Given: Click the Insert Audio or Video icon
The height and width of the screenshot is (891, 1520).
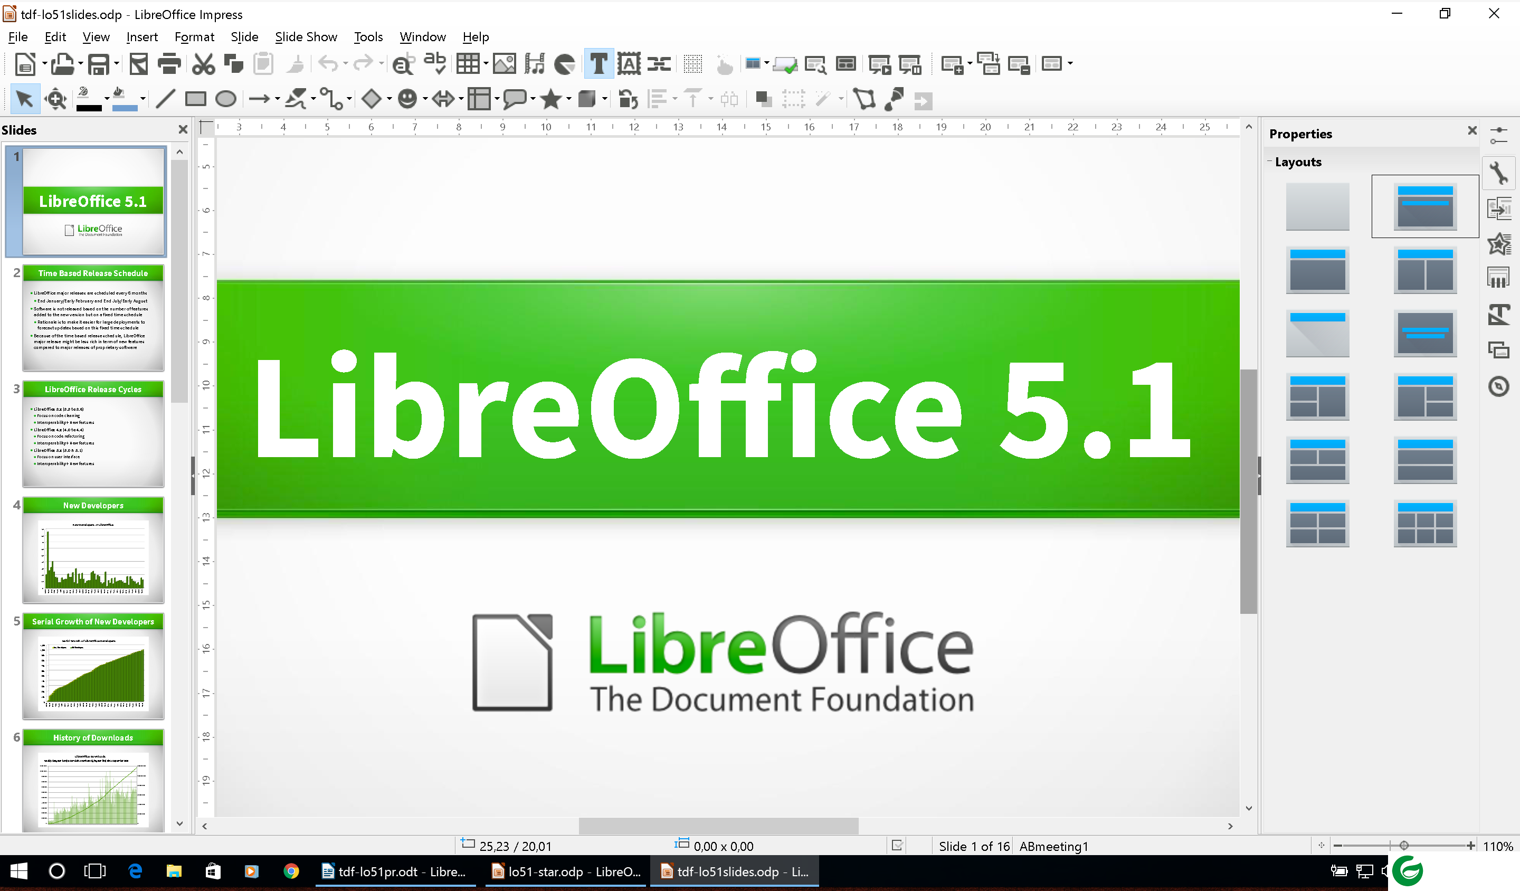Looking at the screenshot, I should click(535, 64).
